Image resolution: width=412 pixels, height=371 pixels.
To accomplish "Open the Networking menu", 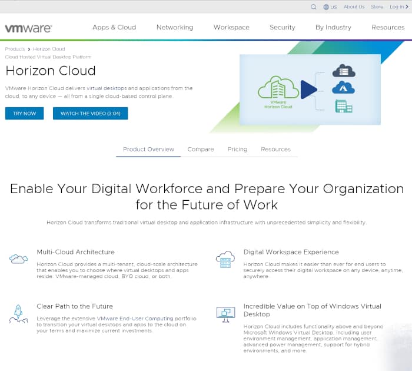I will coord(175,27).
